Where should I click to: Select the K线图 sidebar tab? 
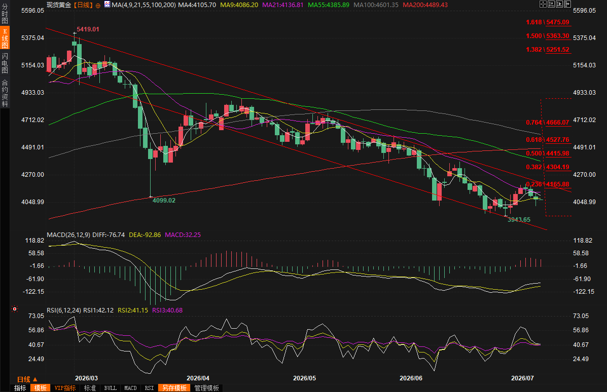point(5,38)
